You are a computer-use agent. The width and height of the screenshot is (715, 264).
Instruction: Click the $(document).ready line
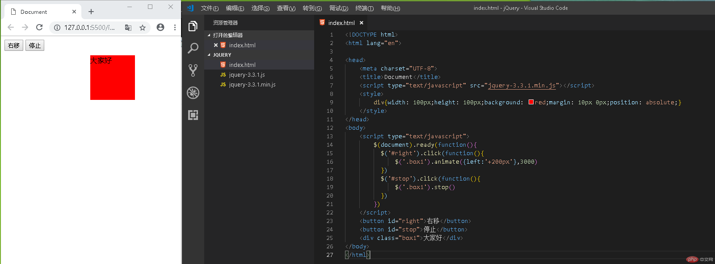point(425,145)
